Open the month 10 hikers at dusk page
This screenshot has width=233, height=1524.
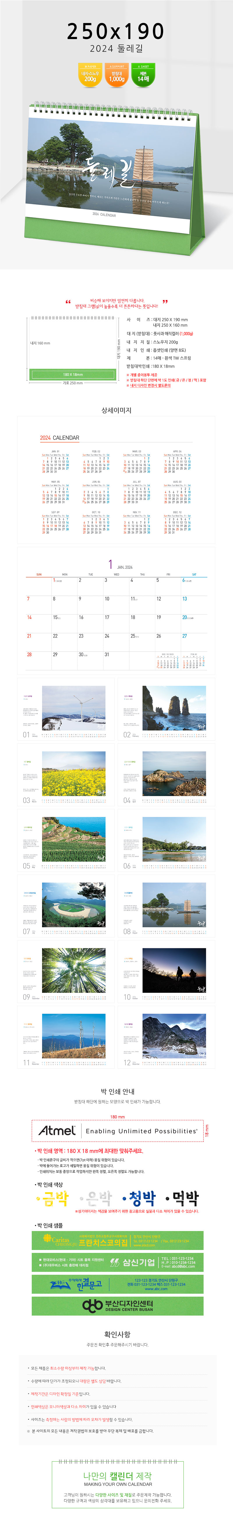pyautogui.click(x=166, y=971)
